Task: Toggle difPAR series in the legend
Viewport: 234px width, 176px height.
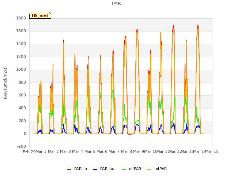Action: click(x=132, y=169)
